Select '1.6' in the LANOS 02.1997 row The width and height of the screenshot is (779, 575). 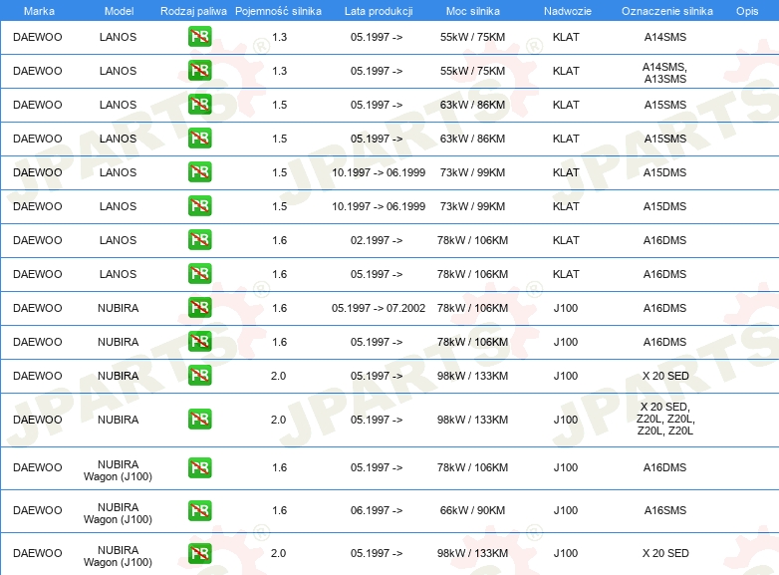[279, 240]
